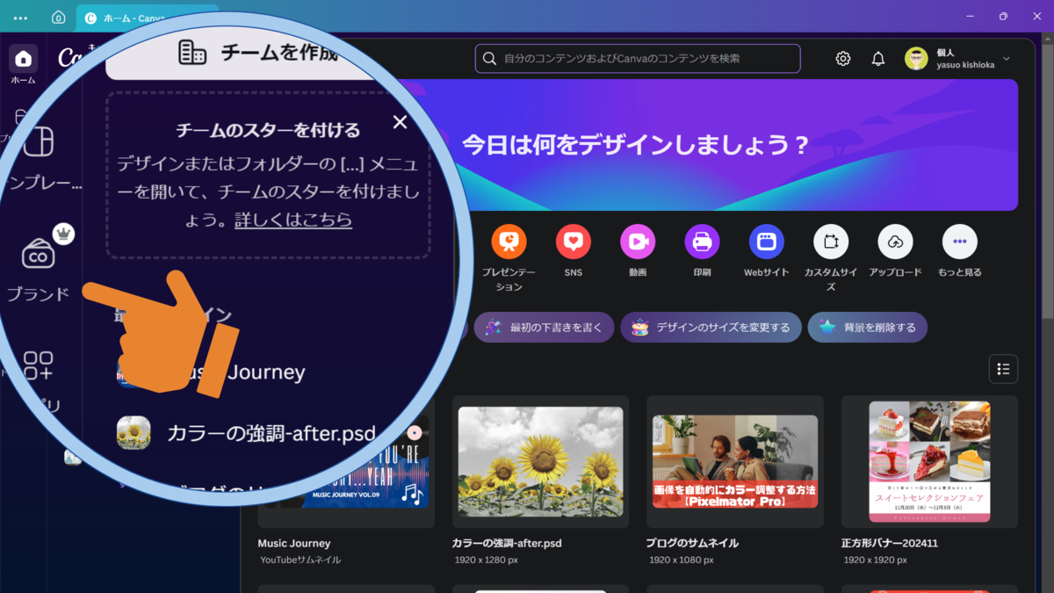The image size is (1054, 593).
Task: Choose the 印刷 print icon
Action: click(x=702, y=242)
